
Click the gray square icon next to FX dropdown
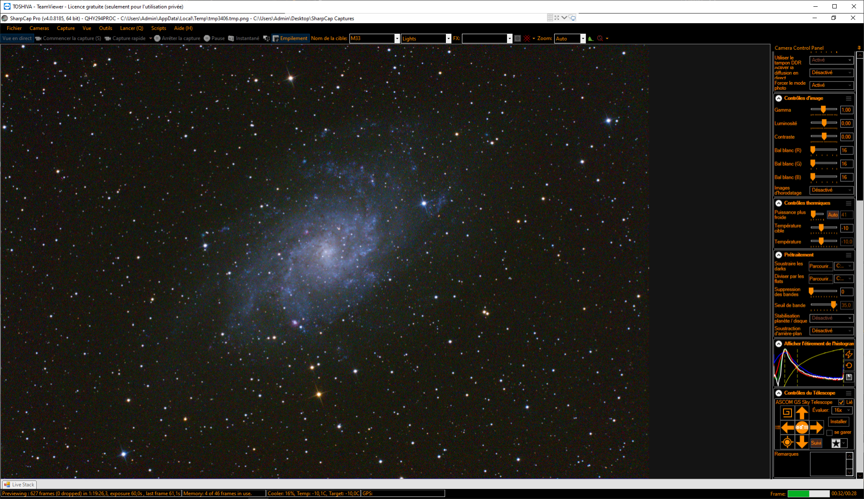[x=518, y=38]
